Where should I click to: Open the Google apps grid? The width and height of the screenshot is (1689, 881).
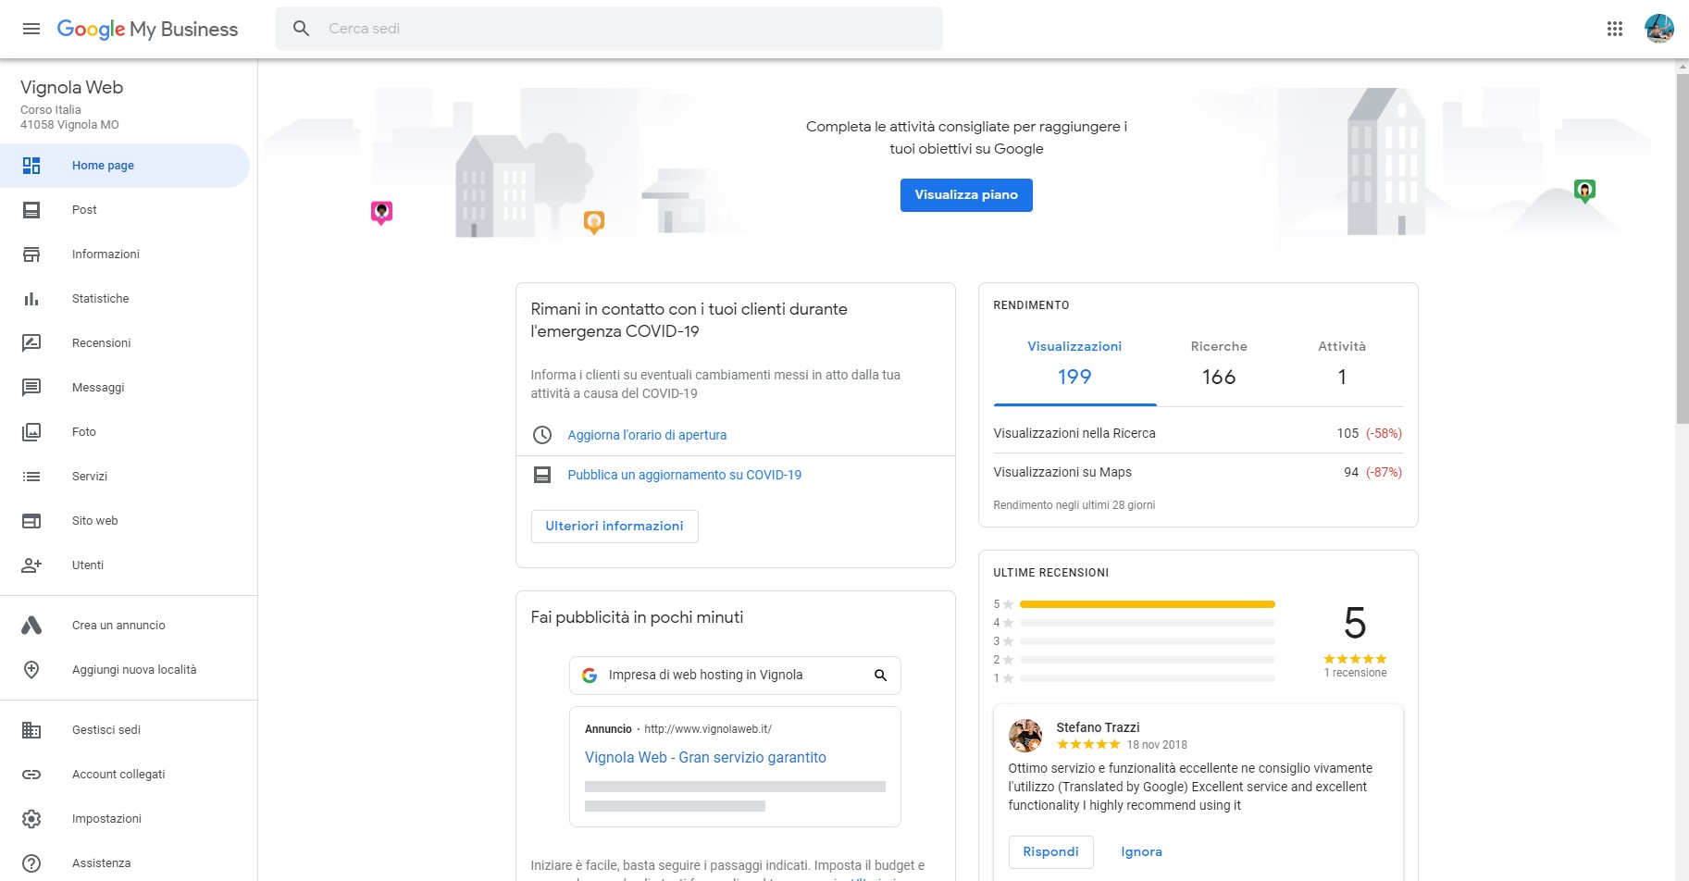pyautogui.click(x=1615, y=29)
